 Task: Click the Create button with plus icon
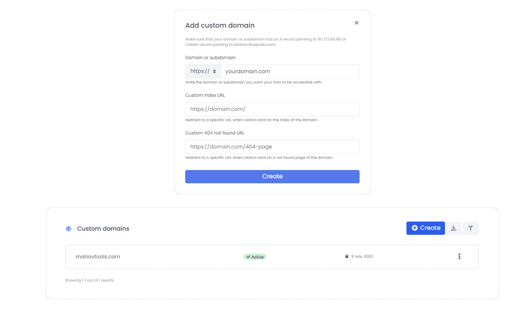click(425, 228)
